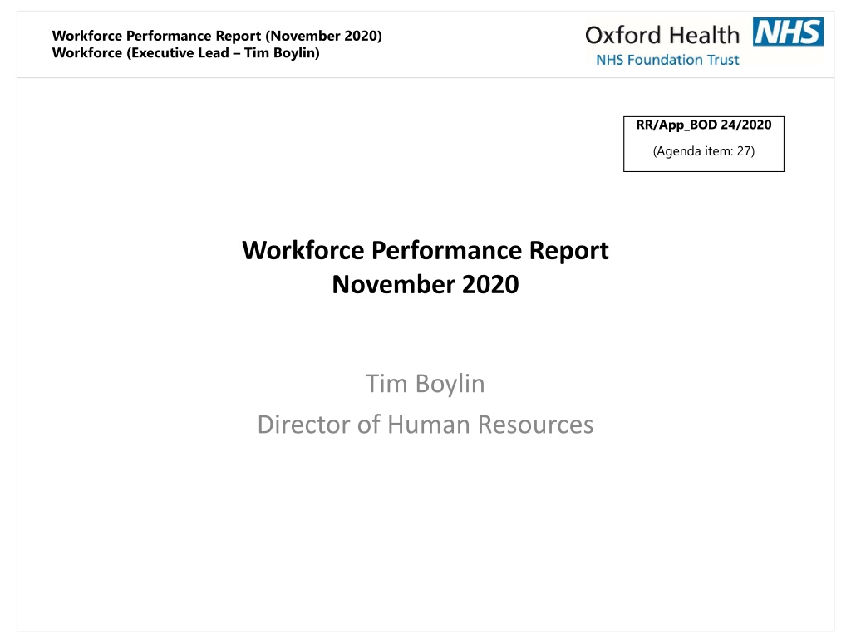The width and height of the screenshot is (851, 638).
Task: Click the word Performance in the main title
Action: [x=446, y=251]
